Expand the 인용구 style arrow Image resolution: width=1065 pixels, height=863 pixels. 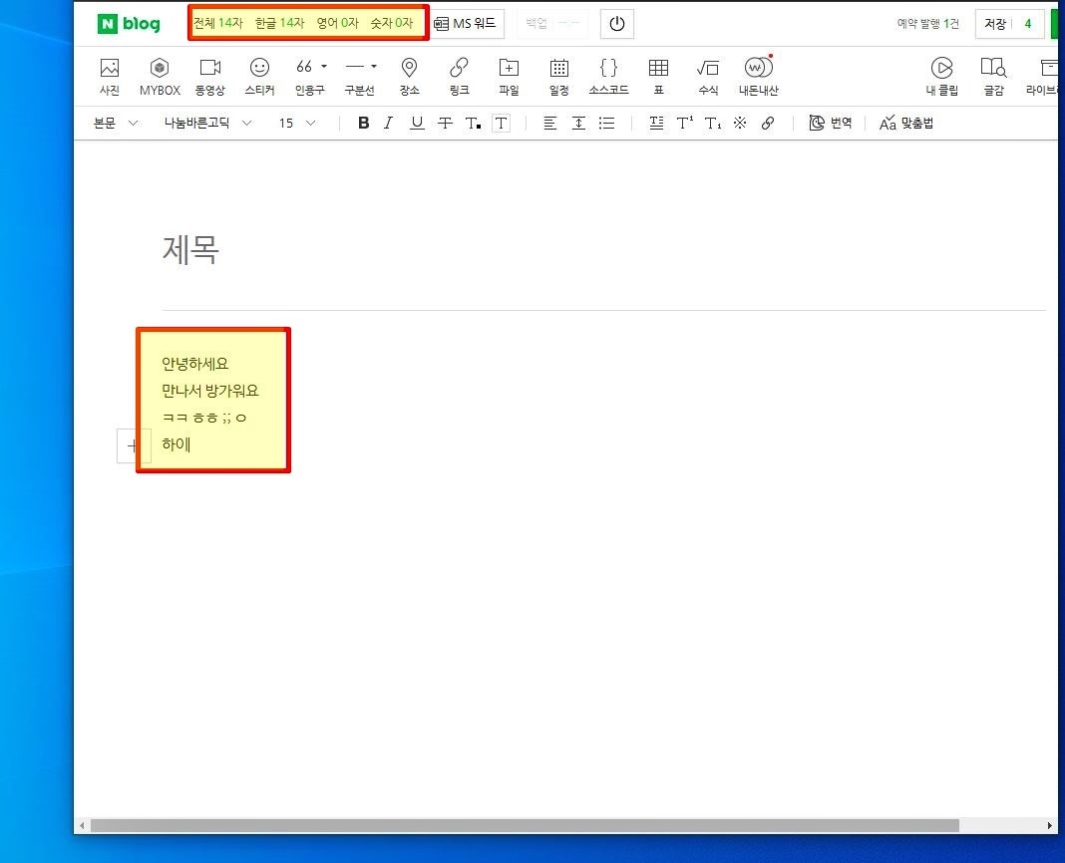[324, 67]
